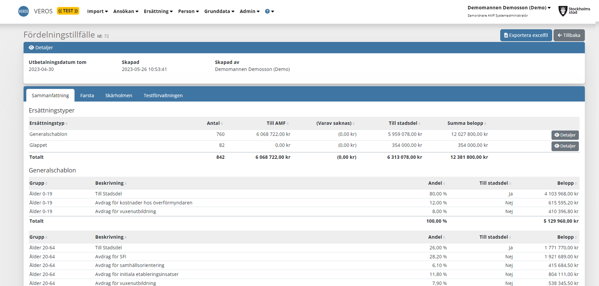The image size is (599, 286).
Task: Click the Stockholms stad crest logo
Action: 563,11
